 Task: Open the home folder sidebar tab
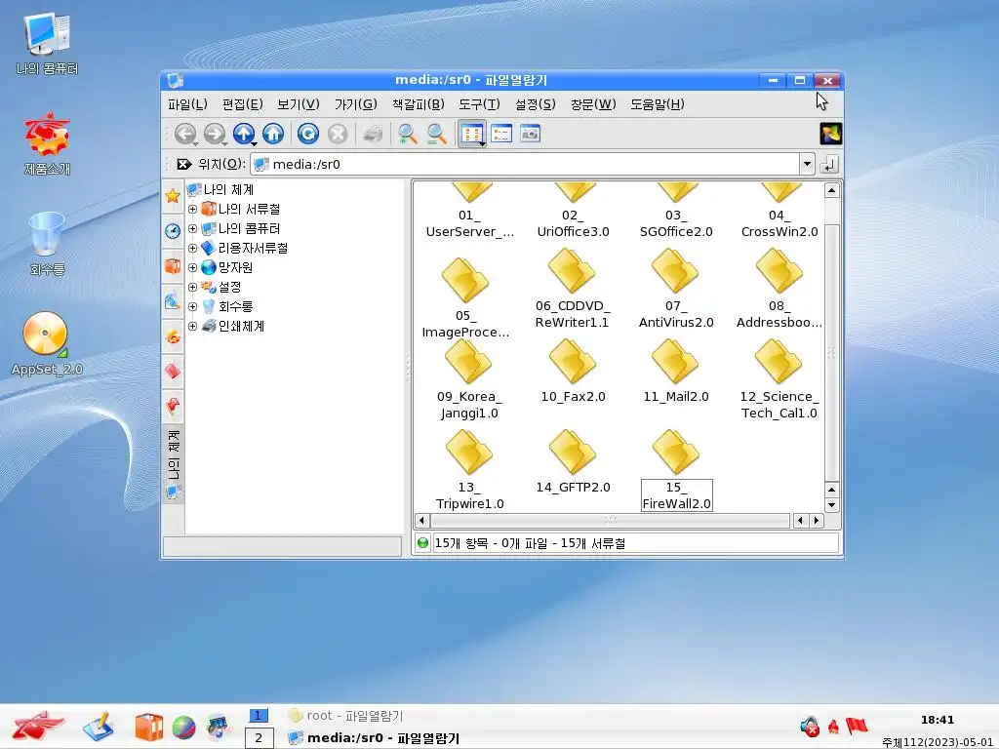pyautogui.click(x=173, y=265)
